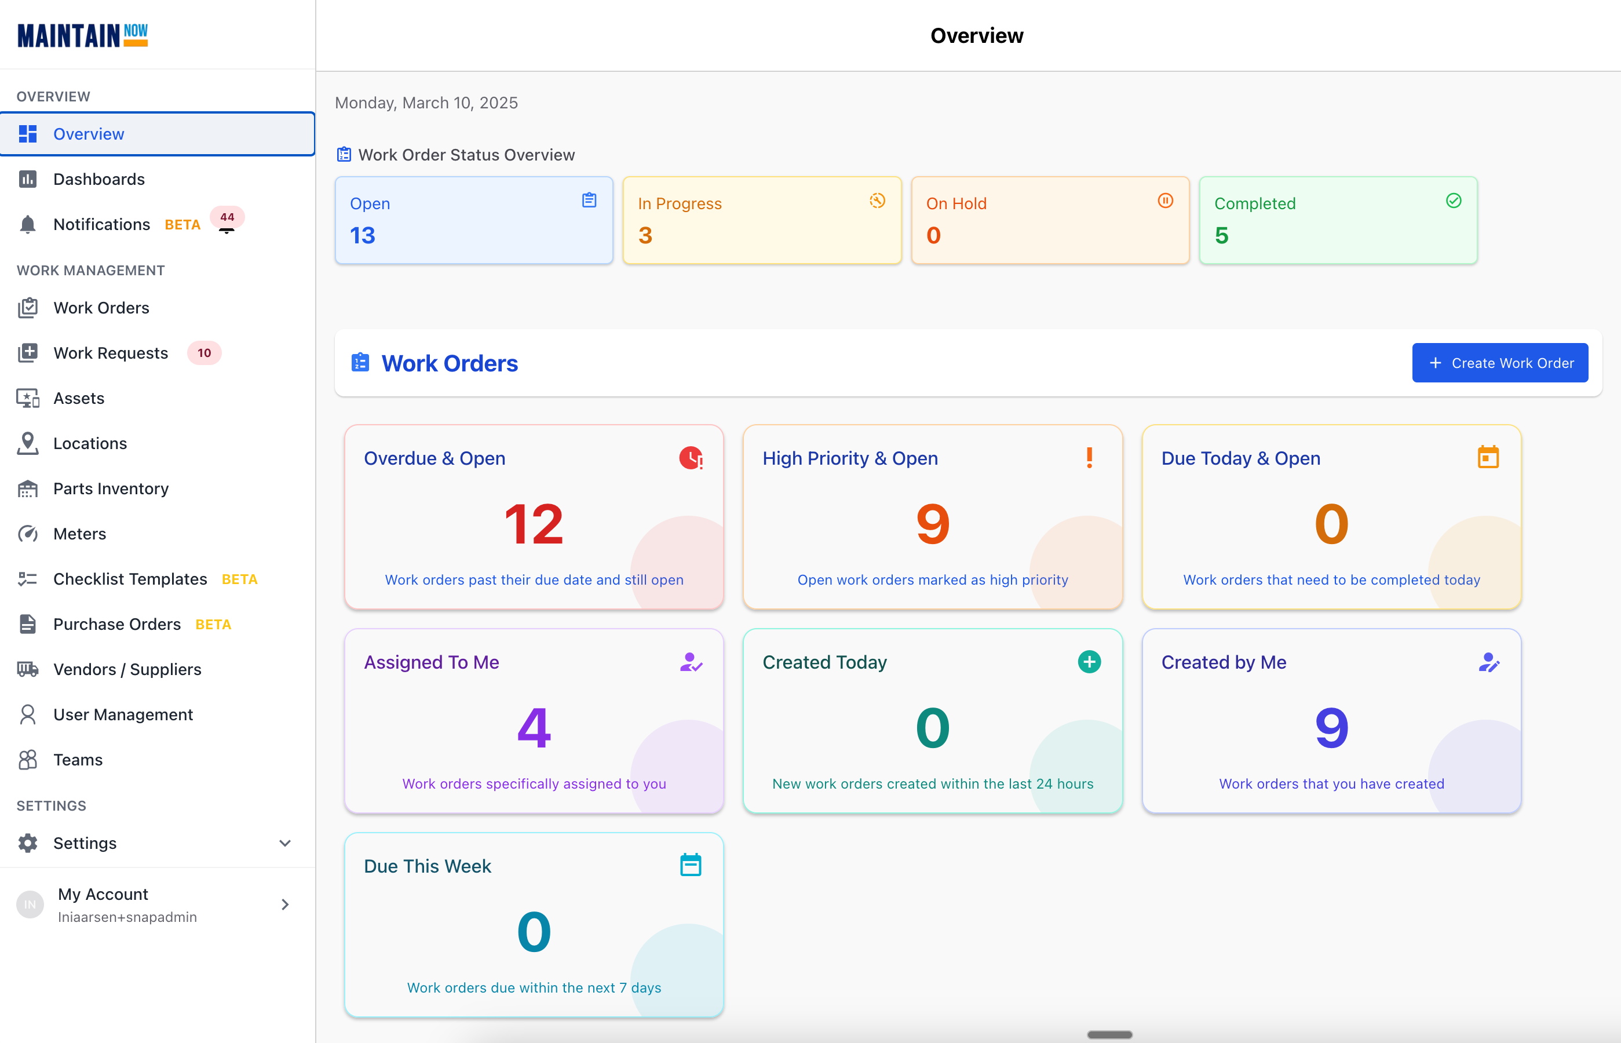Click the On Hold pause icon
The image size is (1621, 1043).
click(1165, 201)
